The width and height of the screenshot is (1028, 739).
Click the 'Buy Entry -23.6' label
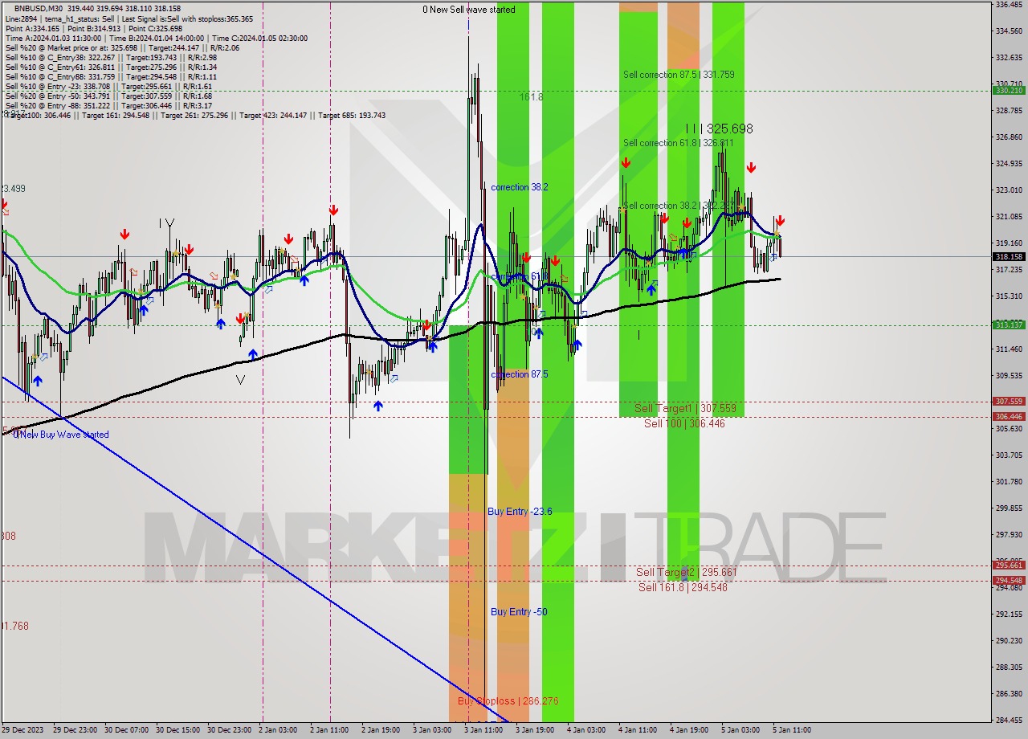pyautogui.click(x=520, y=512)
